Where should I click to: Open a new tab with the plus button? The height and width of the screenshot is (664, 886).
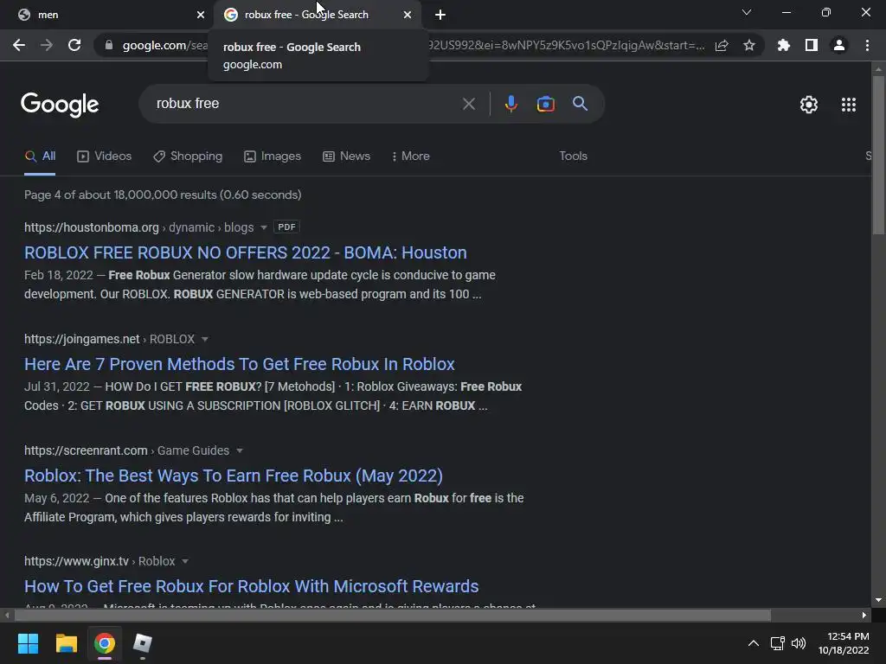[440, 15]
